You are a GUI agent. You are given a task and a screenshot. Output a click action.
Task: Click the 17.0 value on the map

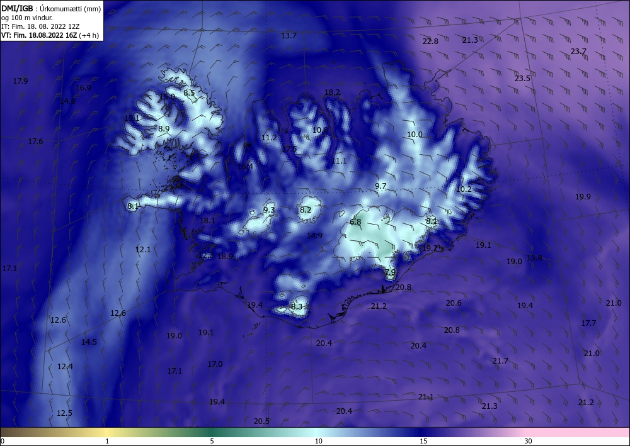[215, 364]
